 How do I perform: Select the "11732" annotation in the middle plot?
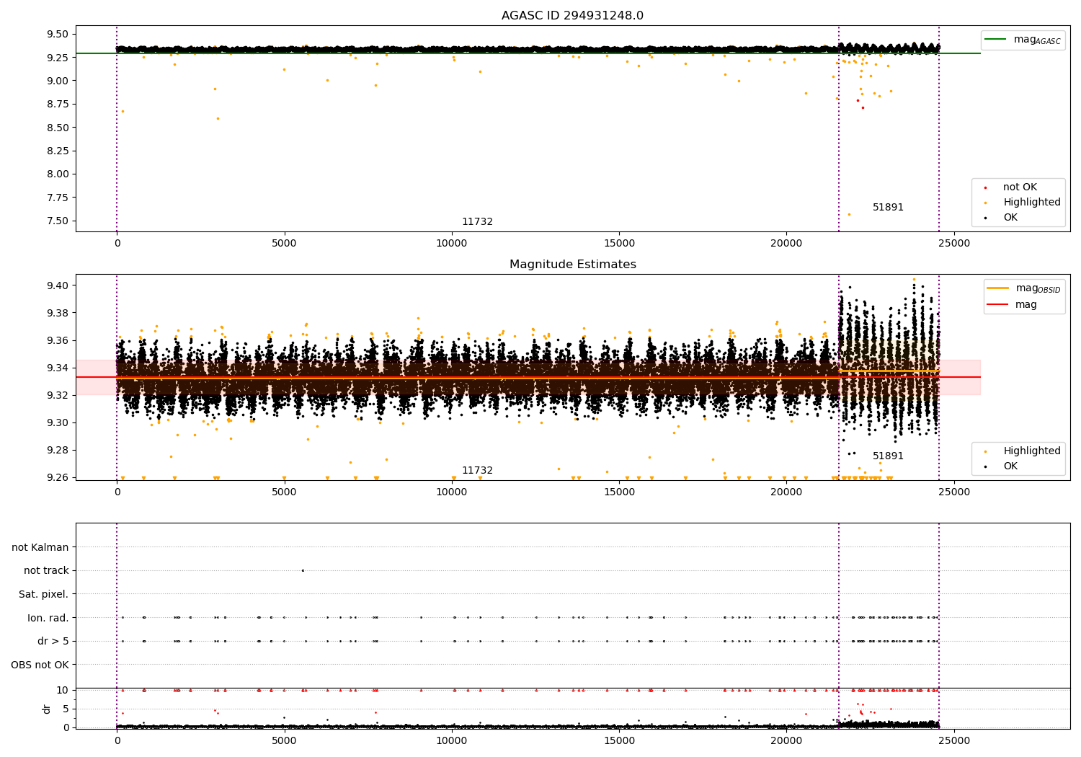click(x=477, y=471)
